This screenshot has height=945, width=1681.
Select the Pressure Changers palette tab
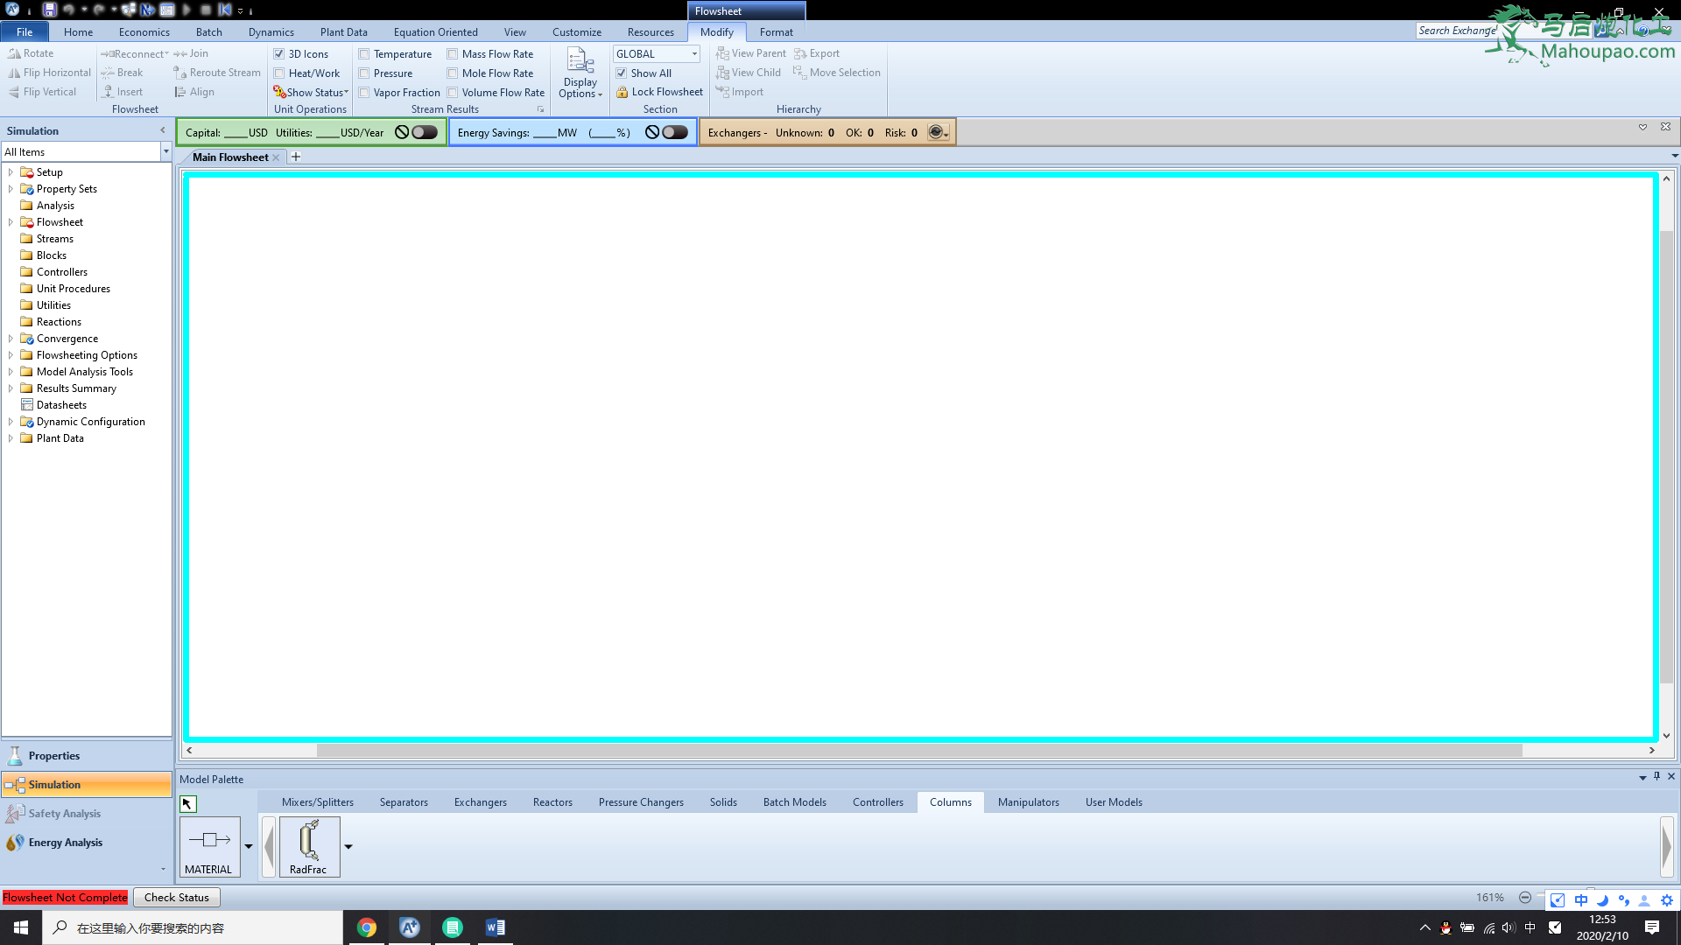[641, 802]
